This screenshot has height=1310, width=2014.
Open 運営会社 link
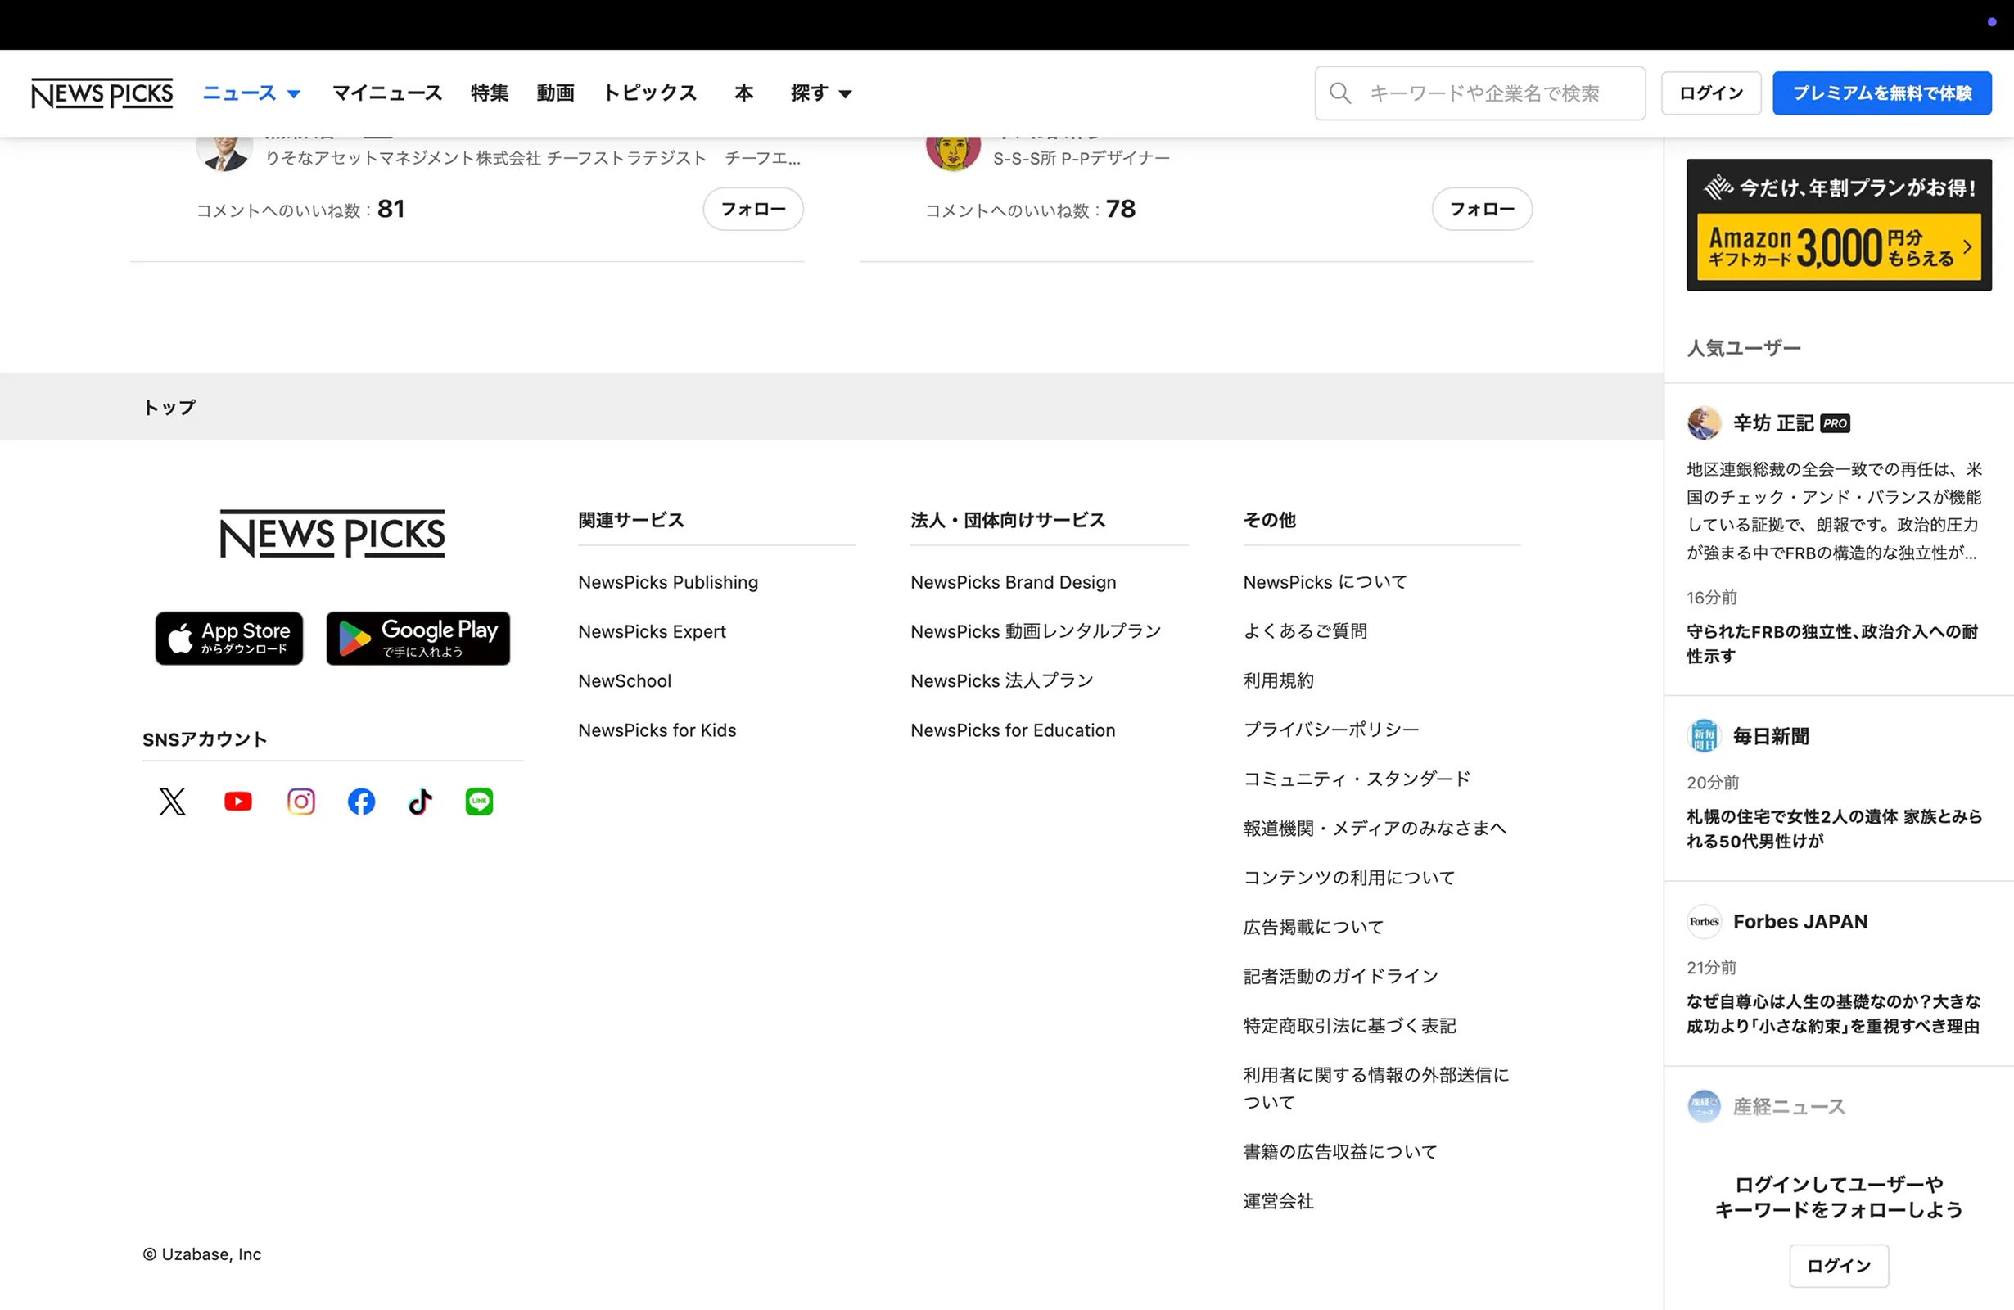click(1279, 1200)
